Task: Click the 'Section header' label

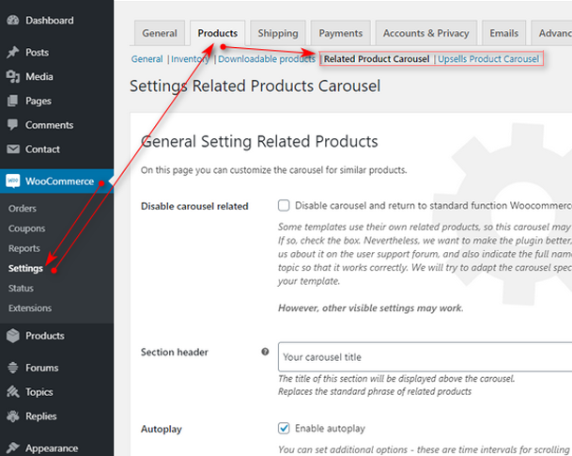Action: click(175, 352)
